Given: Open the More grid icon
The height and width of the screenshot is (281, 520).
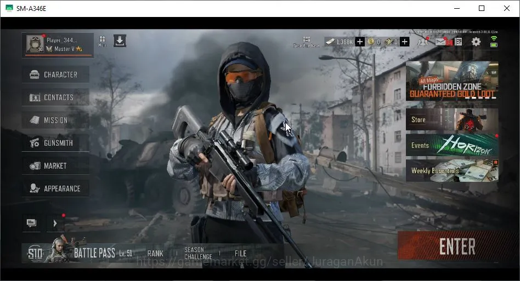Looking at the screenshot, I should pyautogui.click(x=102, y=41).
